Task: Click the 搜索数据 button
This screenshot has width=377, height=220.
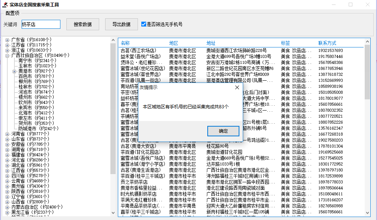Action: (82, 24)
